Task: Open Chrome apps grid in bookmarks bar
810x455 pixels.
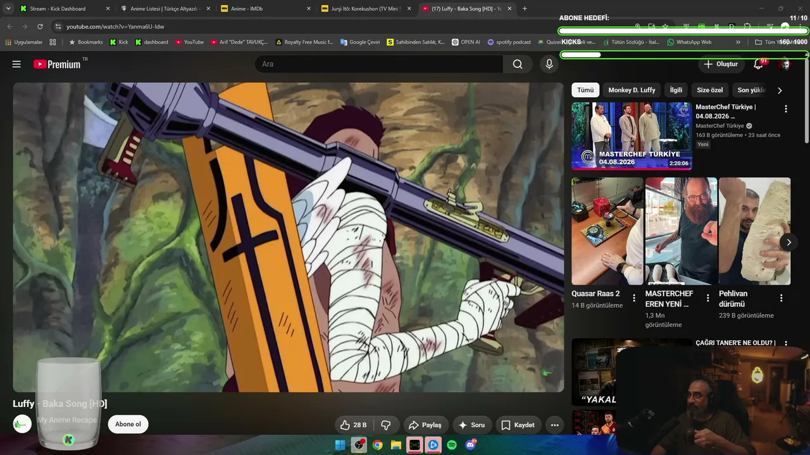Action: tap(53, 42)
